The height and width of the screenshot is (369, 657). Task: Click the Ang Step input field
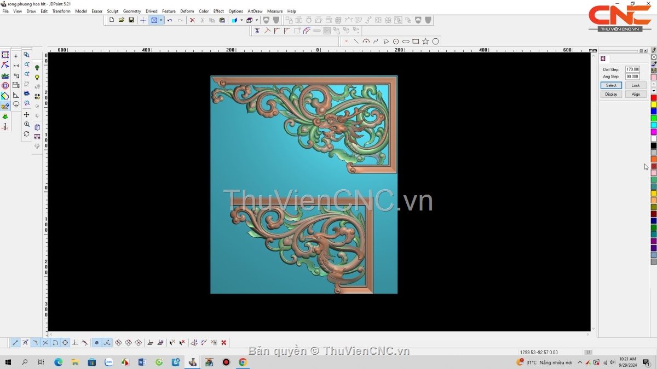(632, 77)
